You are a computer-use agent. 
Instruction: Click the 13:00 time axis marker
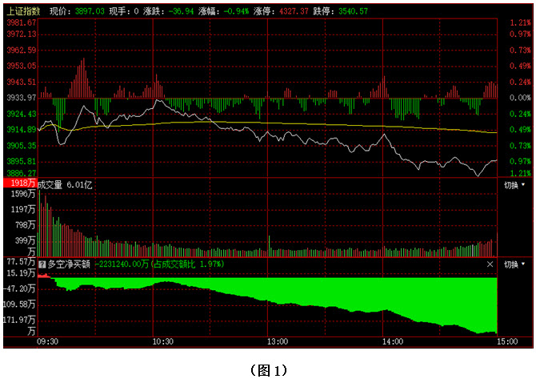tap(277, 341)
